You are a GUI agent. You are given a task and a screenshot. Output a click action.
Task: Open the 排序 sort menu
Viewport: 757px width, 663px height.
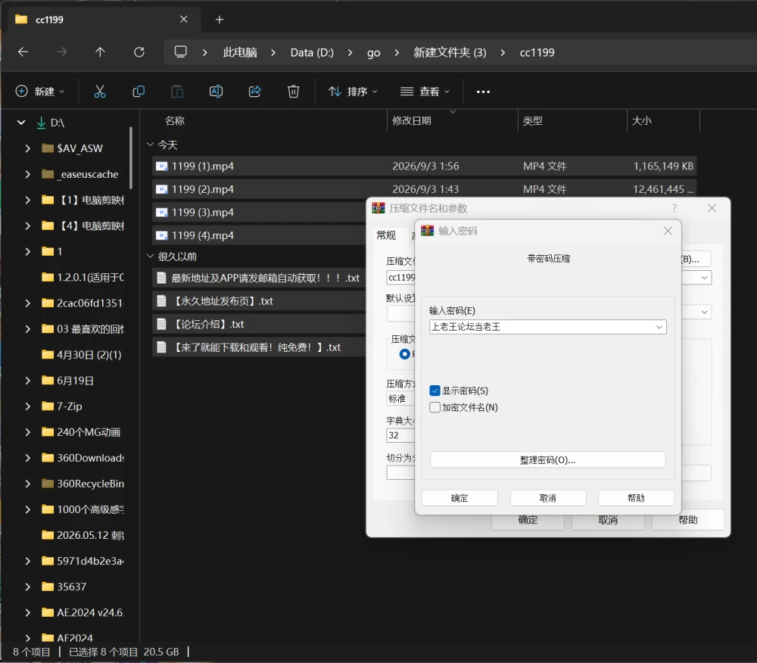click(353, 91)
